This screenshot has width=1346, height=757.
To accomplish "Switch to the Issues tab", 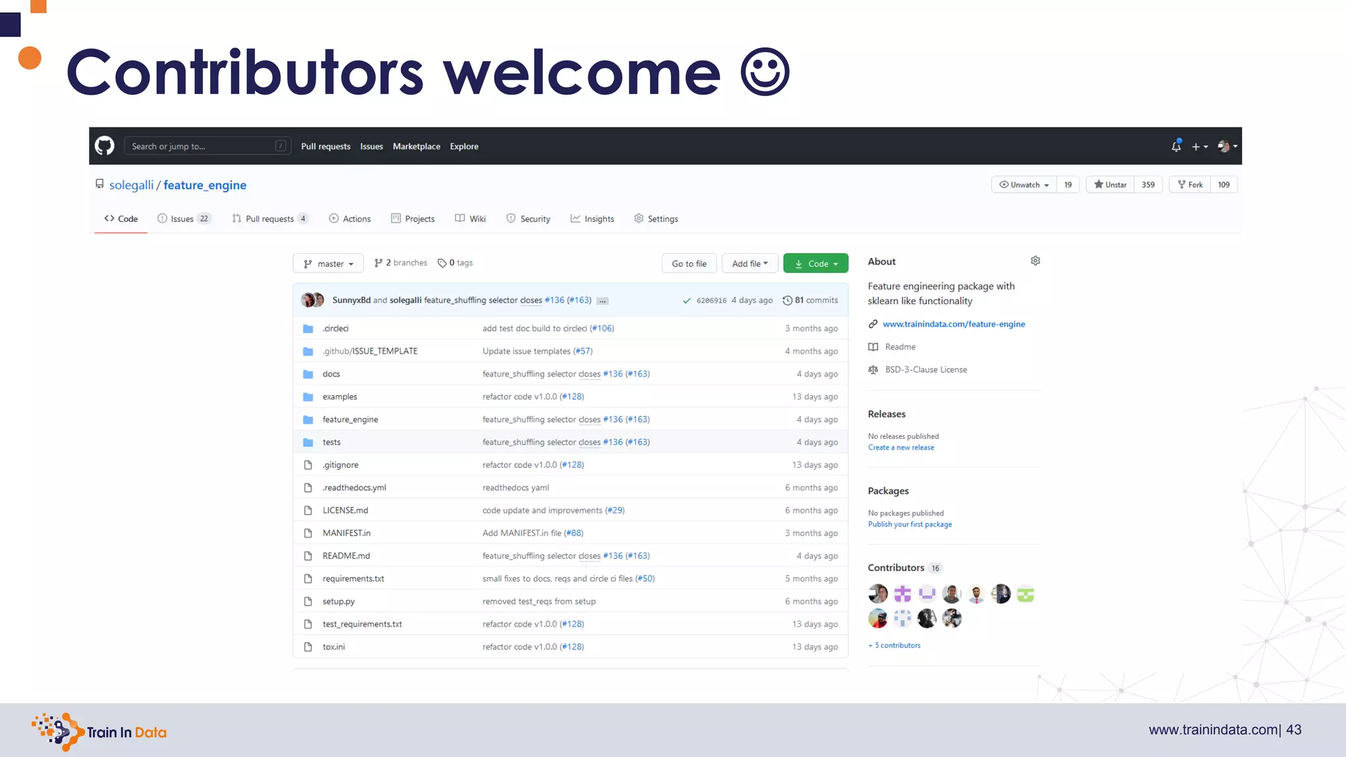I will [184, 219].
